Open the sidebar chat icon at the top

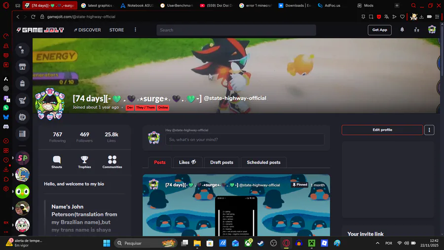pos(22,50)
